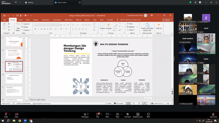Click the Leave room icon in Zoom
The image size is (219, 123).
click(213, 114)
